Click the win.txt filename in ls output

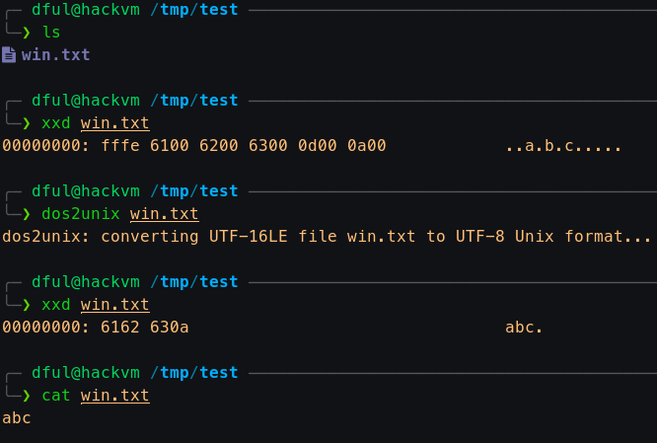pos(55,55)
